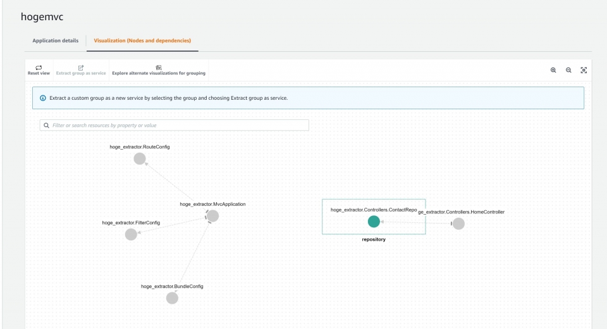Select the BundleConfig node circle
This screenshot has width=607, height=329.
click(x=172, y=298)
